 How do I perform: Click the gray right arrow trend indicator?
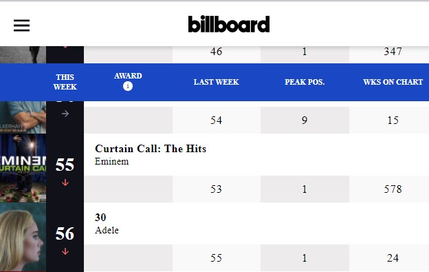point(65,114)
